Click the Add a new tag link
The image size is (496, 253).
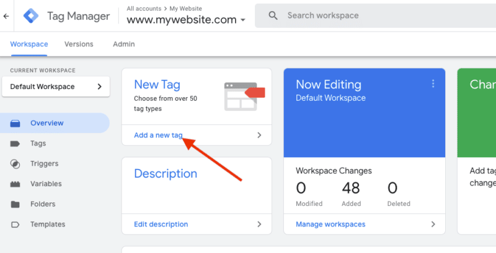158,135
